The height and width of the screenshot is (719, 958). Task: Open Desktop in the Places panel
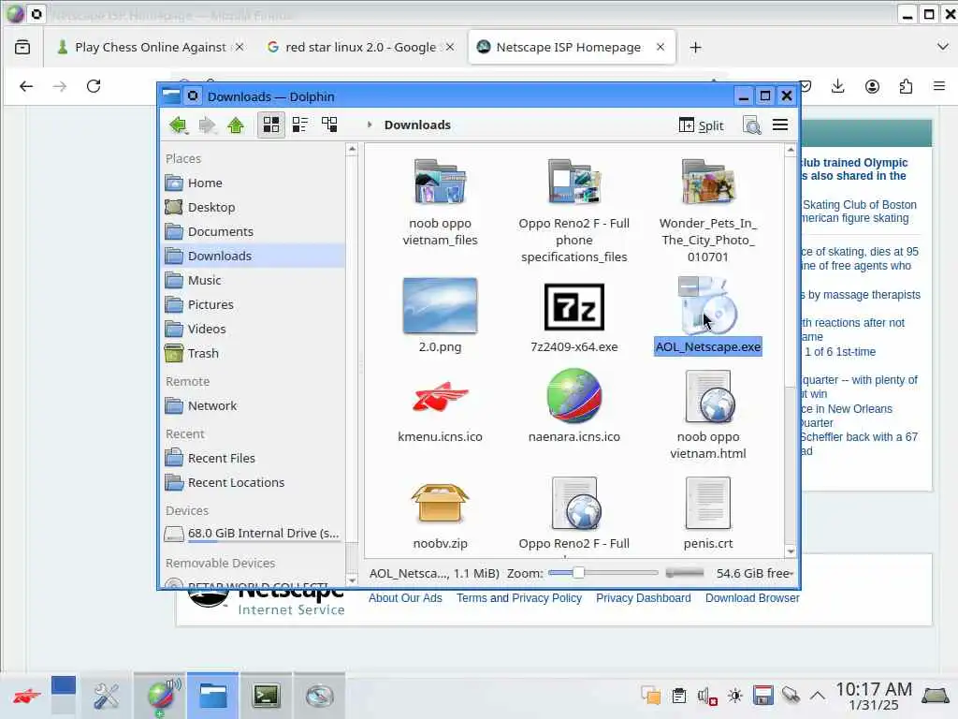254,207
